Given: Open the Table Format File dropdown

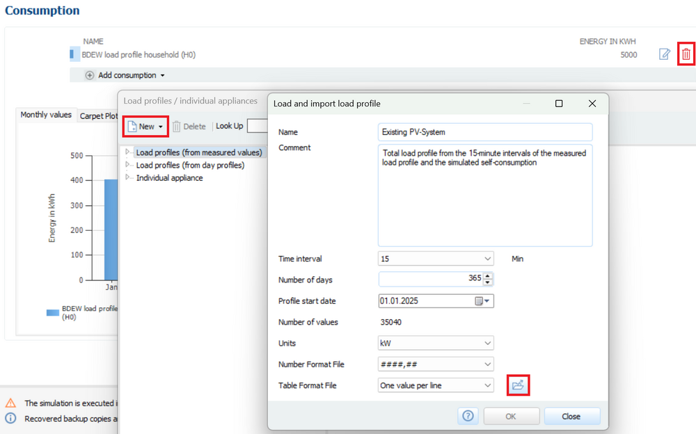Looking at the screenshot, I should (435, 385).
